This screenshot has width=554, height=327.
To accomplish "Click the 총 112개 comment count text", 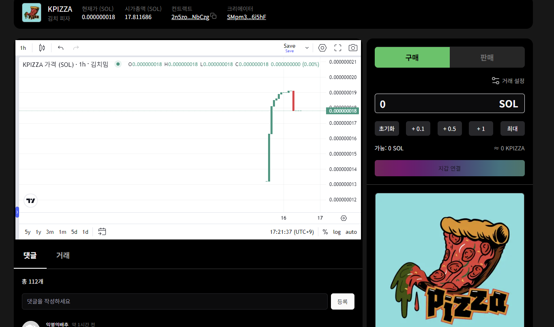I will coord(32,282).
